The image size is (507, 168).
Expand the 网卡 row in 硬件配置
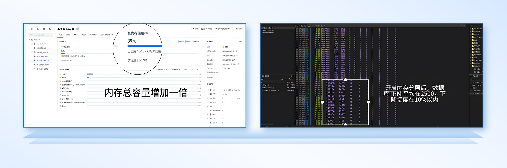(x=208, y=98)
